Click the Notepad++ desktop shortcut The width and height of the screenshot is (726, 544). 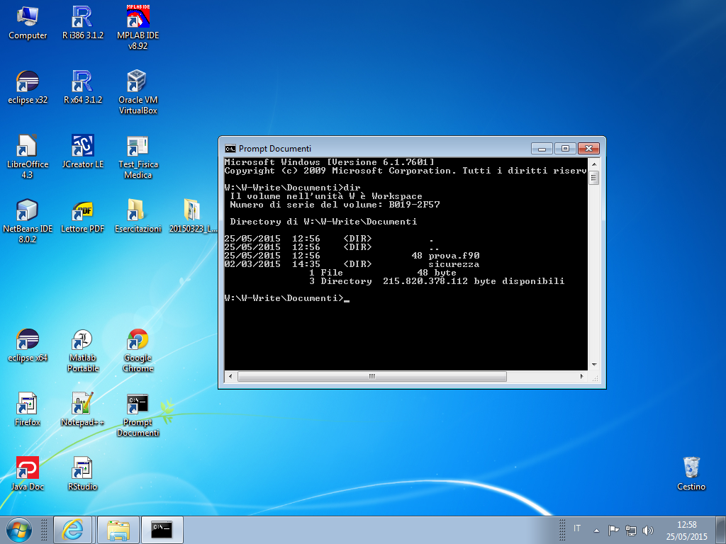click(82, 405)
